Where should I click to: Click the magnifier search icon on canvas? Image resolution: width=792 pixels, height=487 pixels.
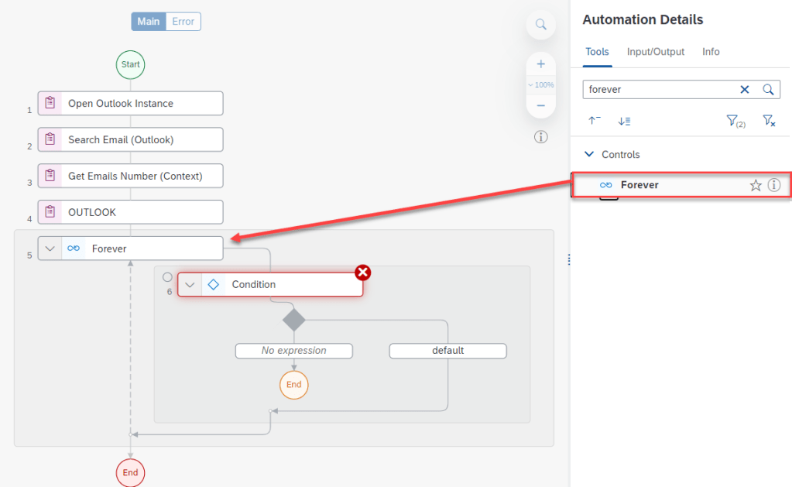pyautogui.click(x=540, y=25)
